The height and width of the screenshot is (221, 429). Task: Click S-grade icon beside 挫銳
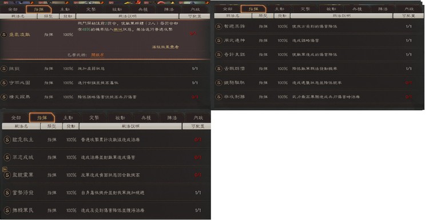click(x=4, y=69)
